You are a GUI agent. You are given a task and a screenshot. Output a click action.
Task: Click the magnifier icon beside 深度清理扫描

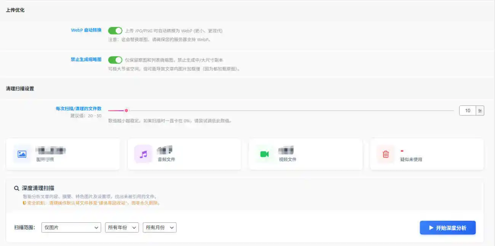tap(16, 188)
